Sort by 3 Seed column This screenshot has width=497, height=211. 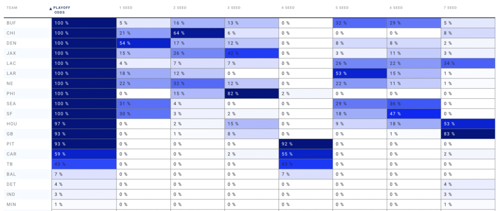click(x=234, y=8)
